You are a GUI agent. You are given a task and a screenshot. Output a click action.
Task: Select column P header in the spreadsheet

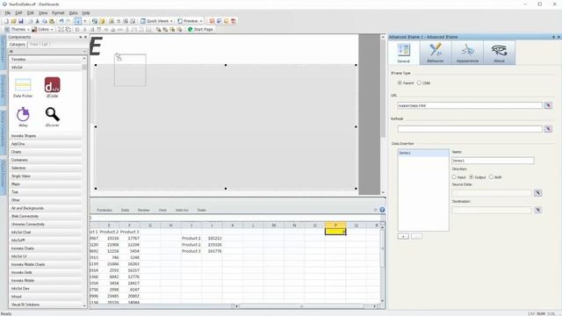coord(335,226)
